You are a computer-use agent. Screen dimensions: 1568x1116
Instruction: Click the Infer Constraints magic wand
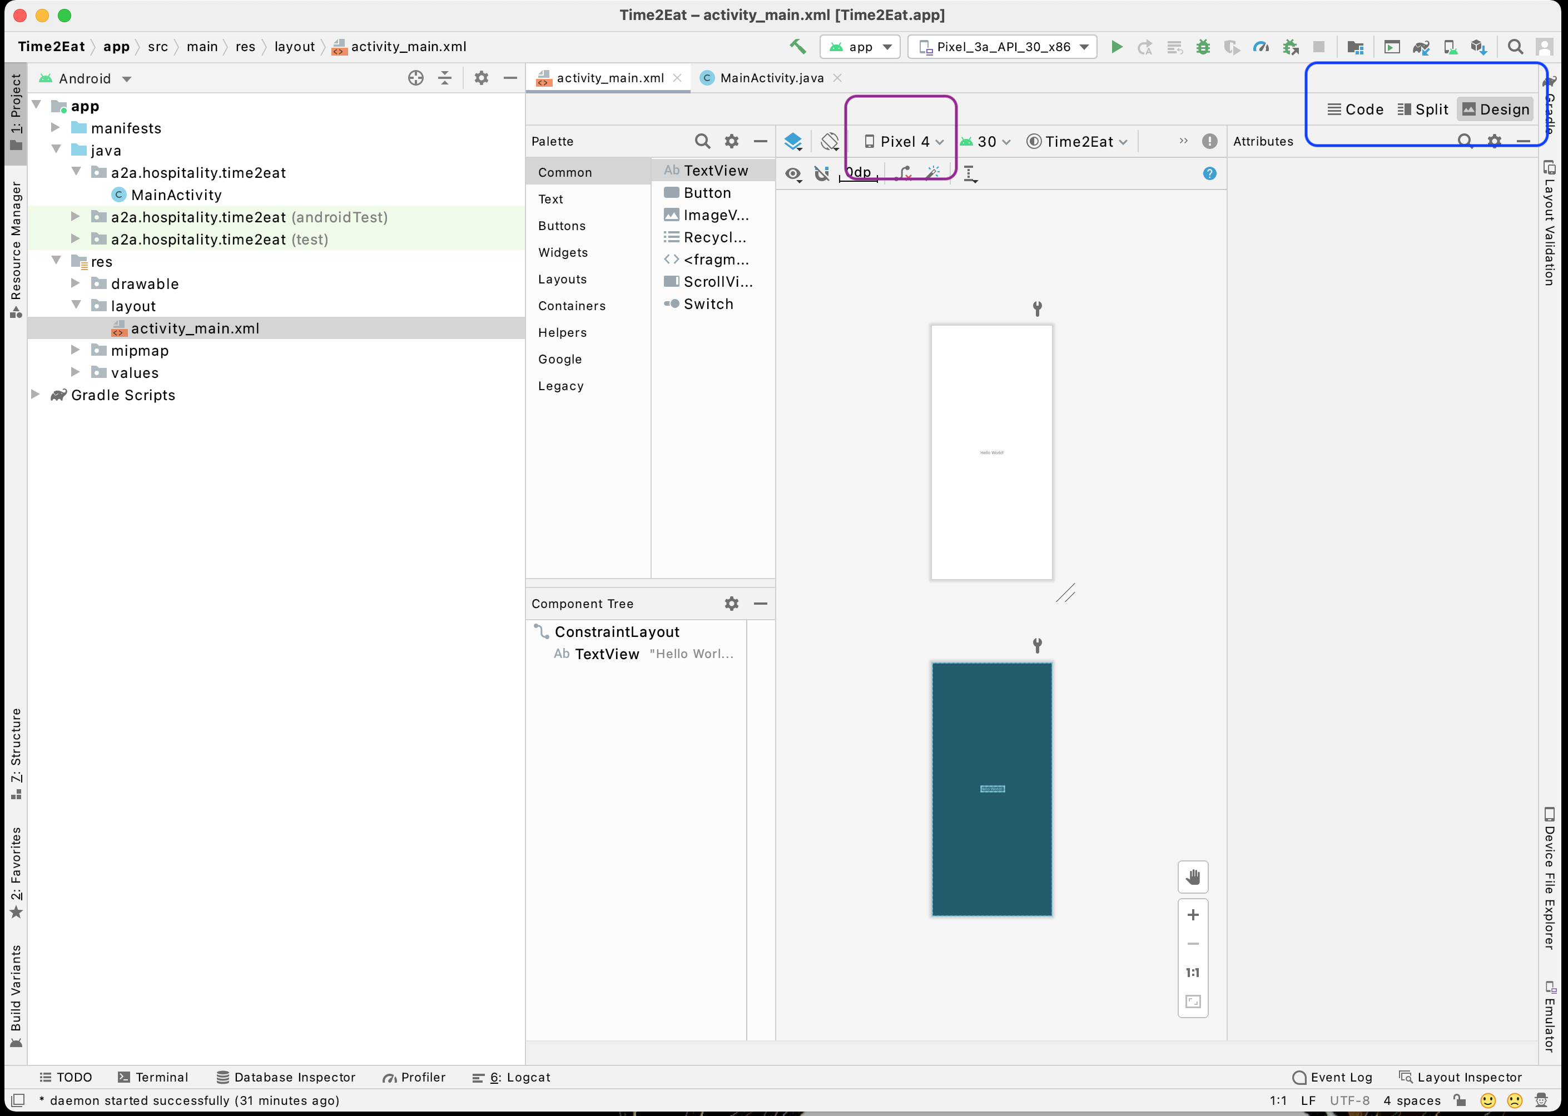pos(933,173)
